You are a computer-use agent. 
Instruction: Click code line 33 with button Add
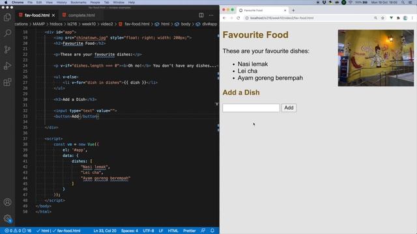pyautogui.click(x=76, y=116)
